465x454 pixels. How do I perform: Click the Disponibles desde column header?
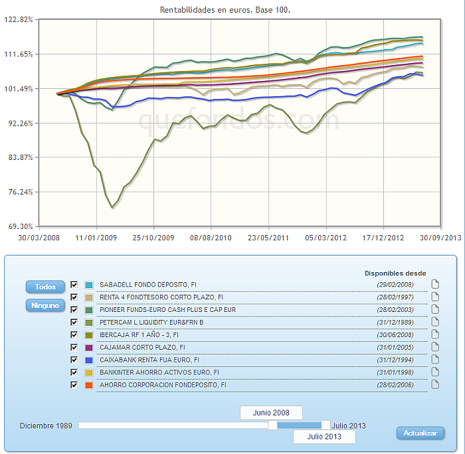pos(395,273)
